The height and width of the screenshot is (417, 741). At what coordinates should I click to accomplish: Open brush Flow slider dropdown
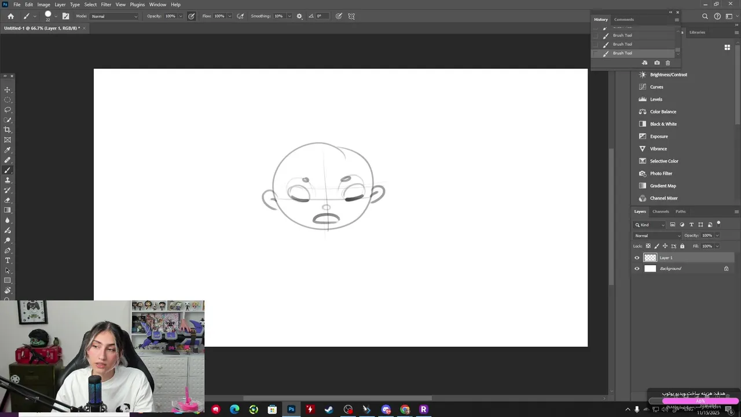coord(230,16)
